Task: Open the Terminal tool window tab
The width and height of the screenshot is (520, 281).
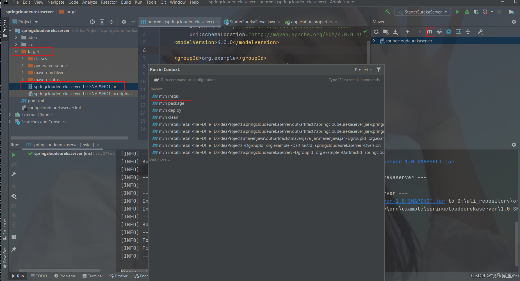Action: pyautogui.click(x=93, y=276)
